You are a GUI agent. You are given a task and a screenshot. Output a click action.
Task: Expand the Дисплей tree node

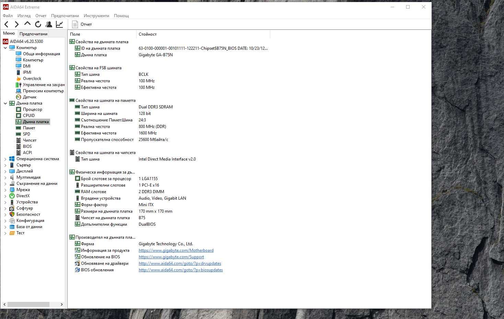point(5,171)
